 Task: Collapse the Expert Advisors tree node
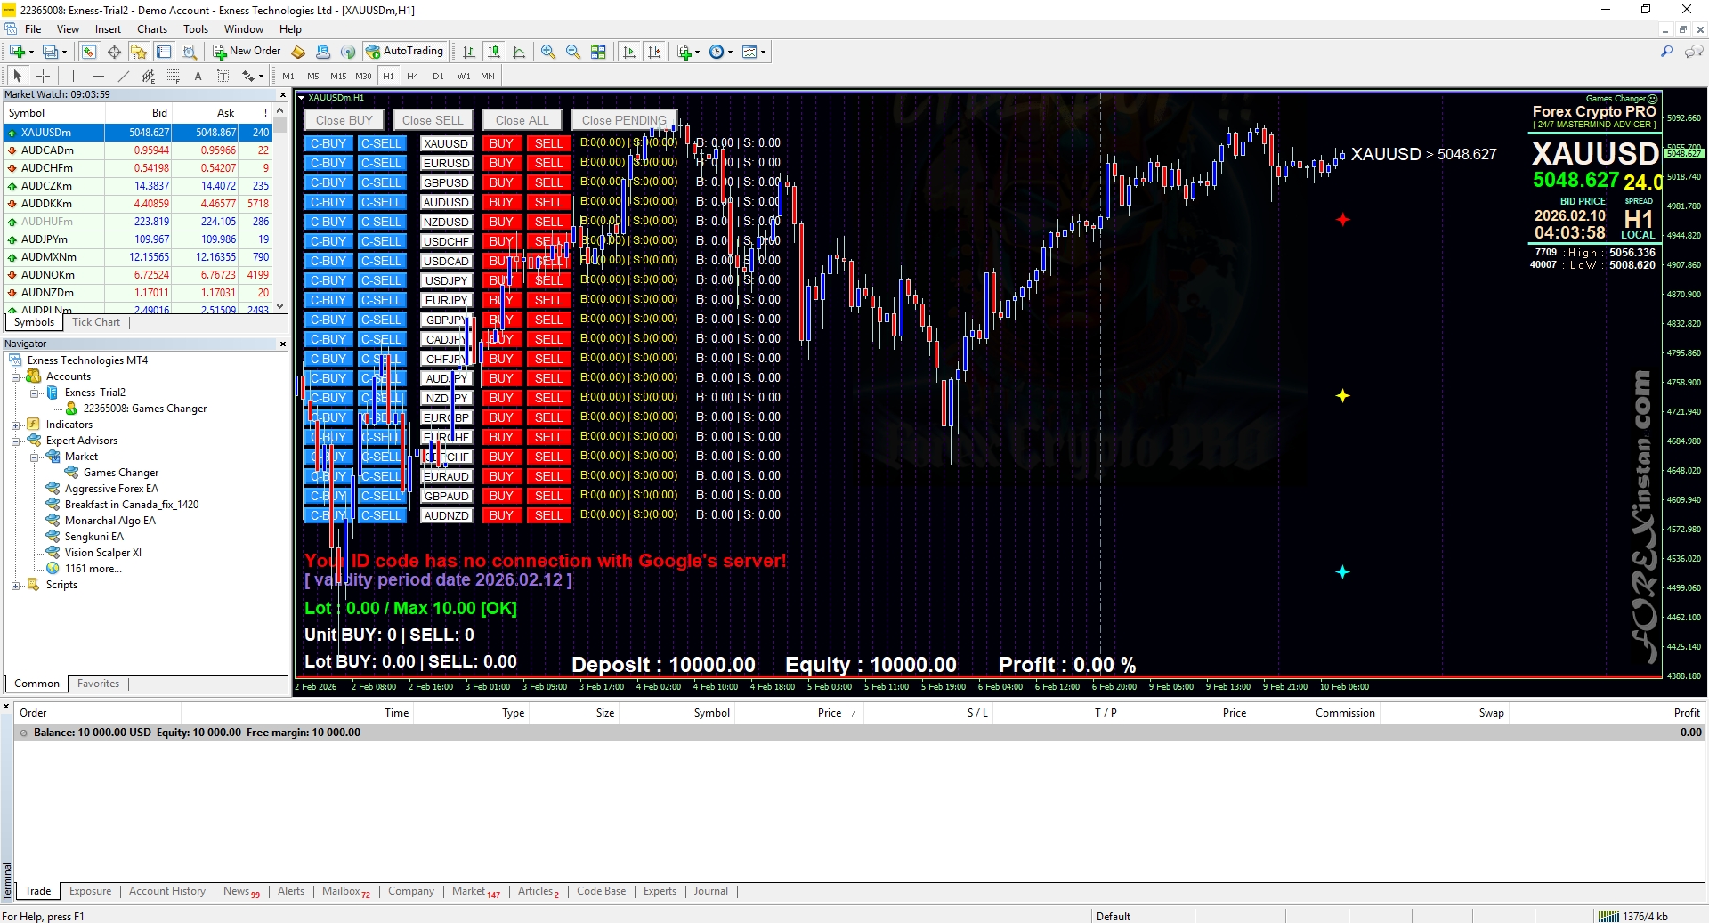(15, 441)
